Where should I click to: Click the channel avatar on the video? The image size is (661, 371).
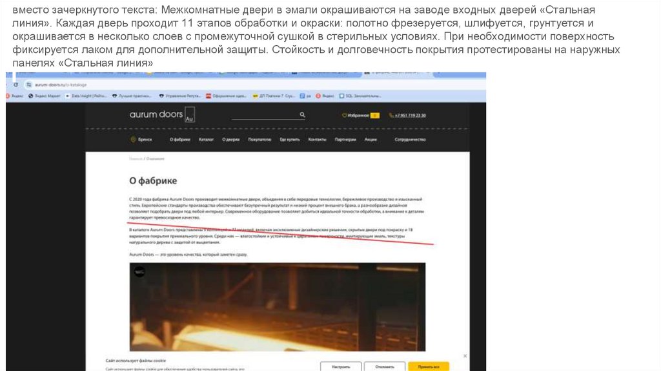pyautogui.click(x=139, y=272)
